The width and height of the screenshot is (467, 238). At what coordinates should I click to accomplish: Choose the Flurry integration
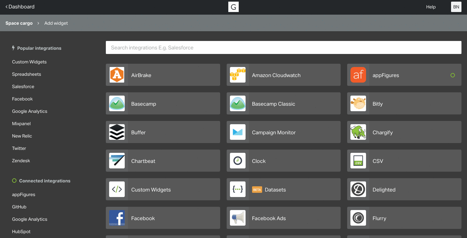(x=404, y=218)
